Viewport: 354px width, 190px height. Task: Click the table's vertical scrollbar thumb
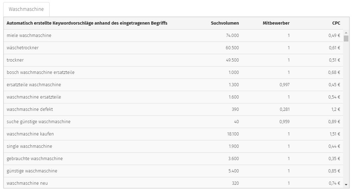point(346,38)
